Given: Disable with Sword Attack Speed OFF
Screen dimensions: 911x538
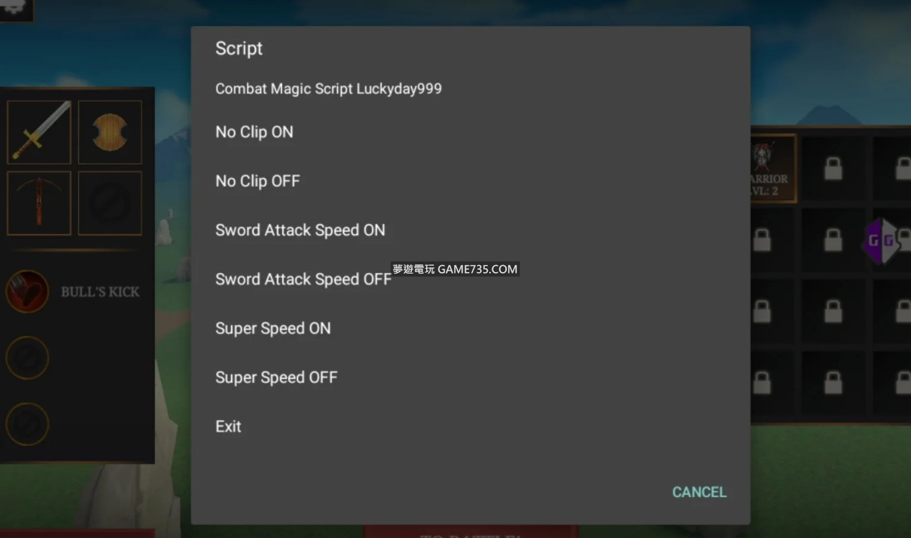Looking at the screenshot, I should 470,279.
